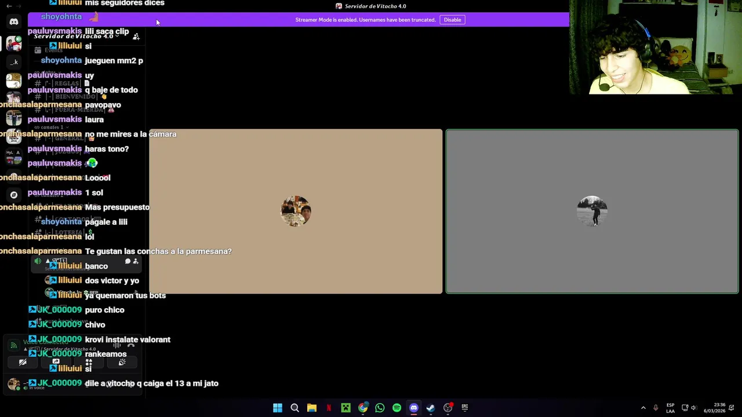Disconnect from voice with the hang-up icon
Screen dimensions: 742x417
[131, 346]
